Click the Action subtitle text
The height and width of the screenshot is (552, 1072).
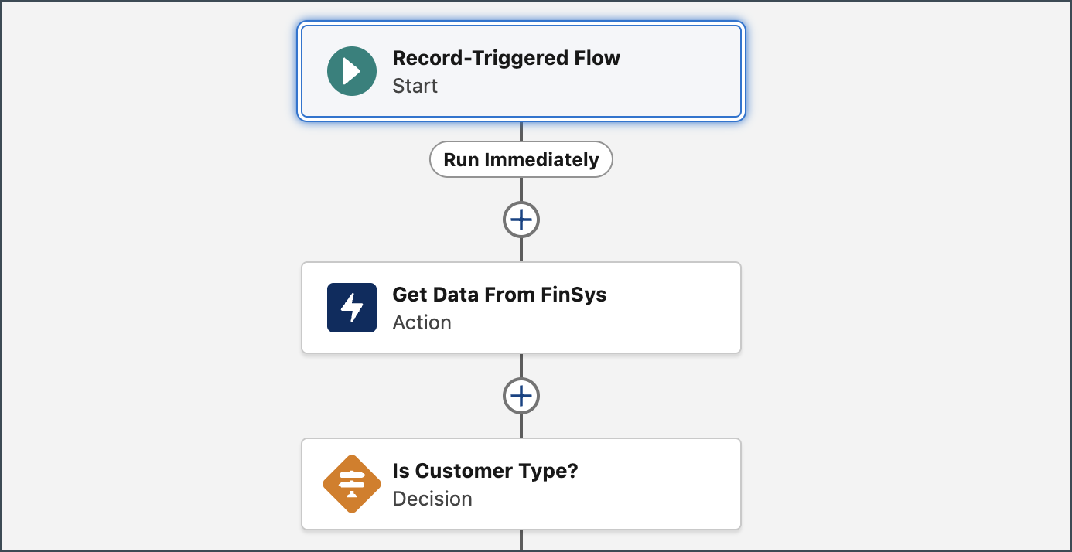(x=422, y=322)
